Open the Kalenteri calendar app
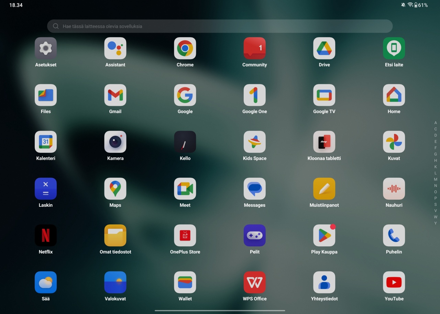This screenshot has width=440, height=314. coord(46,142)
